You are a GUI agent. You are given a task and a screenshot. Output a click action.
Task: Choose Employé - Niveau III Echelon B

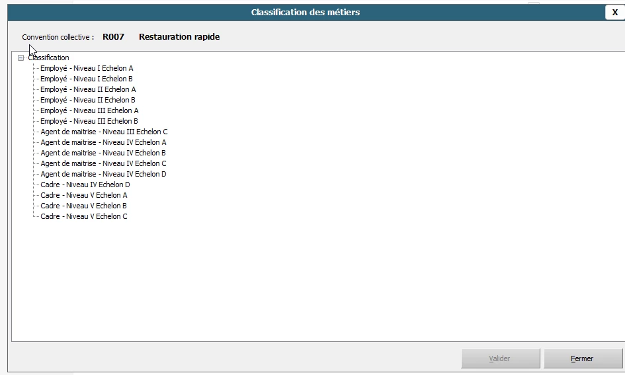(89, 121)
